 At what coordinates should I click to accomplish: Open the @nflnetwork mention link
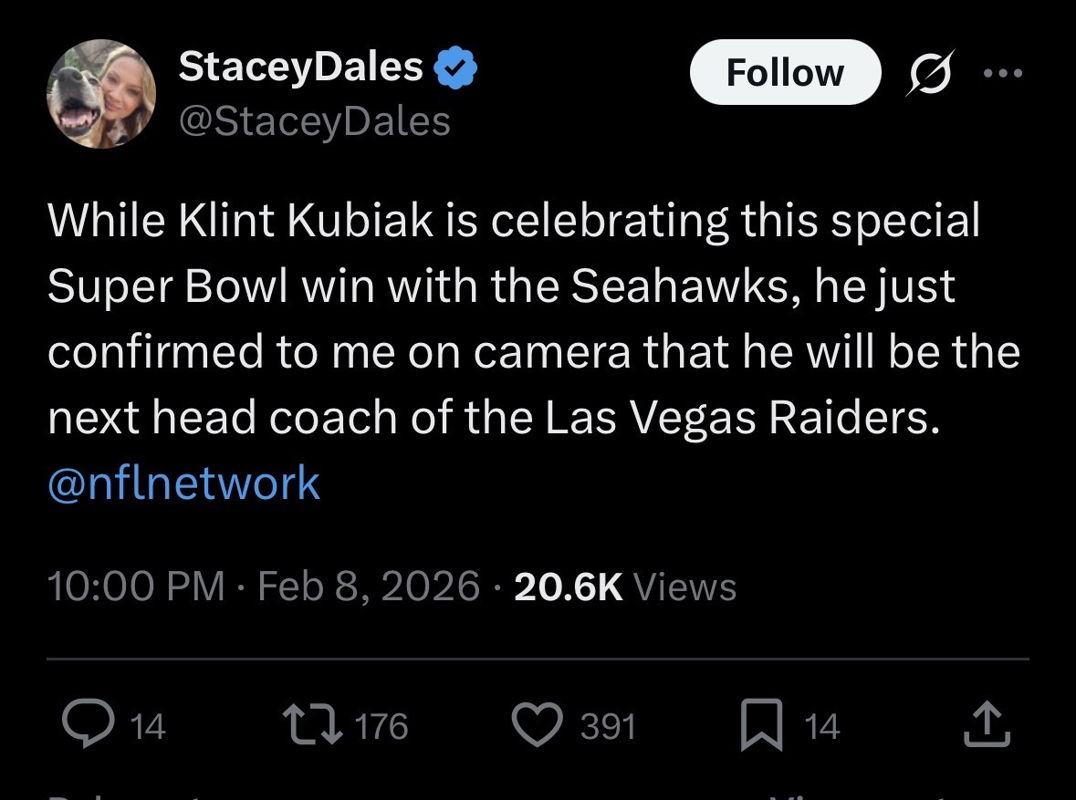point(183,483)
